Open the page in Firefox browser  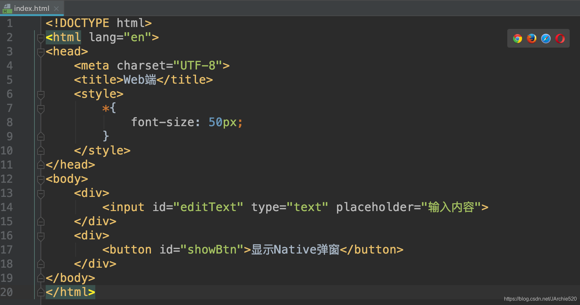click(x=532, y=39)
